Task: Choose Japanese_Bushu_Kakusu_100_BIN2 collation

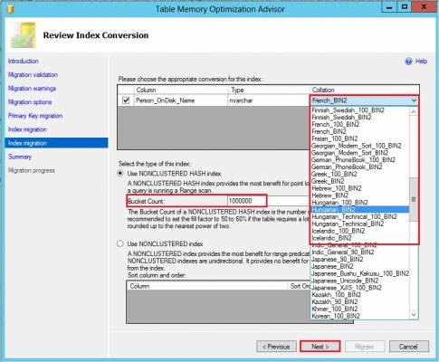Action: coord(360,273)
